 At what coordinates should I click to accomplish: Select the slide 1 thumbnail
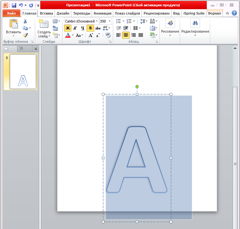pos(23,72)
